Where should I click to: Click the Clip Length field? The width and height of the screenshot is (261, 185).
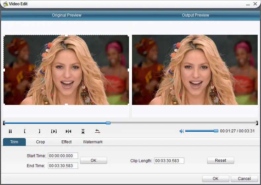(x=169, y=161)
